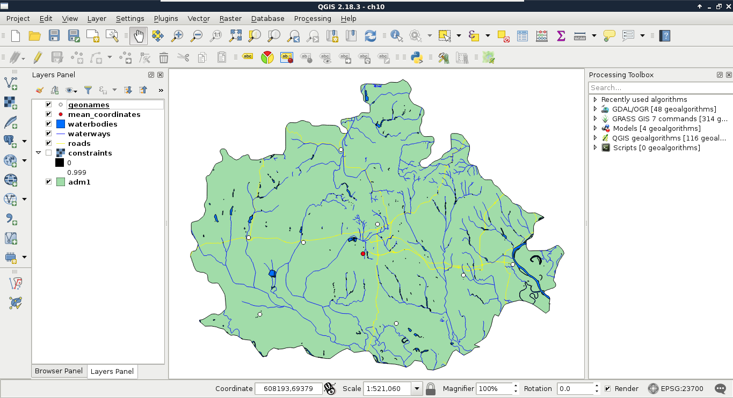733x398 pixels.
Task: Click the Refresh map icon
Action: (x=371, y=36)
